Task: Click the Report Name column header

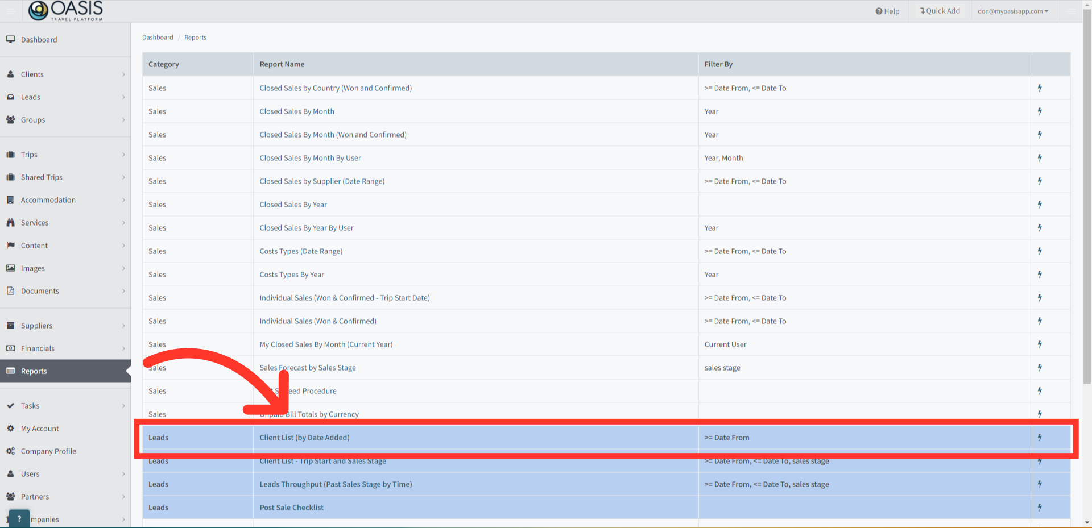Action: point(282,64)
